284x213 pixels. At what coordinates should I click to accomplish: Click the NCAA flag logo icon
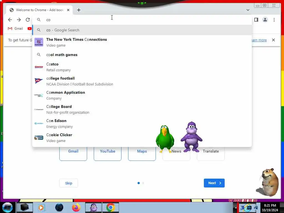tap(39, 81)
